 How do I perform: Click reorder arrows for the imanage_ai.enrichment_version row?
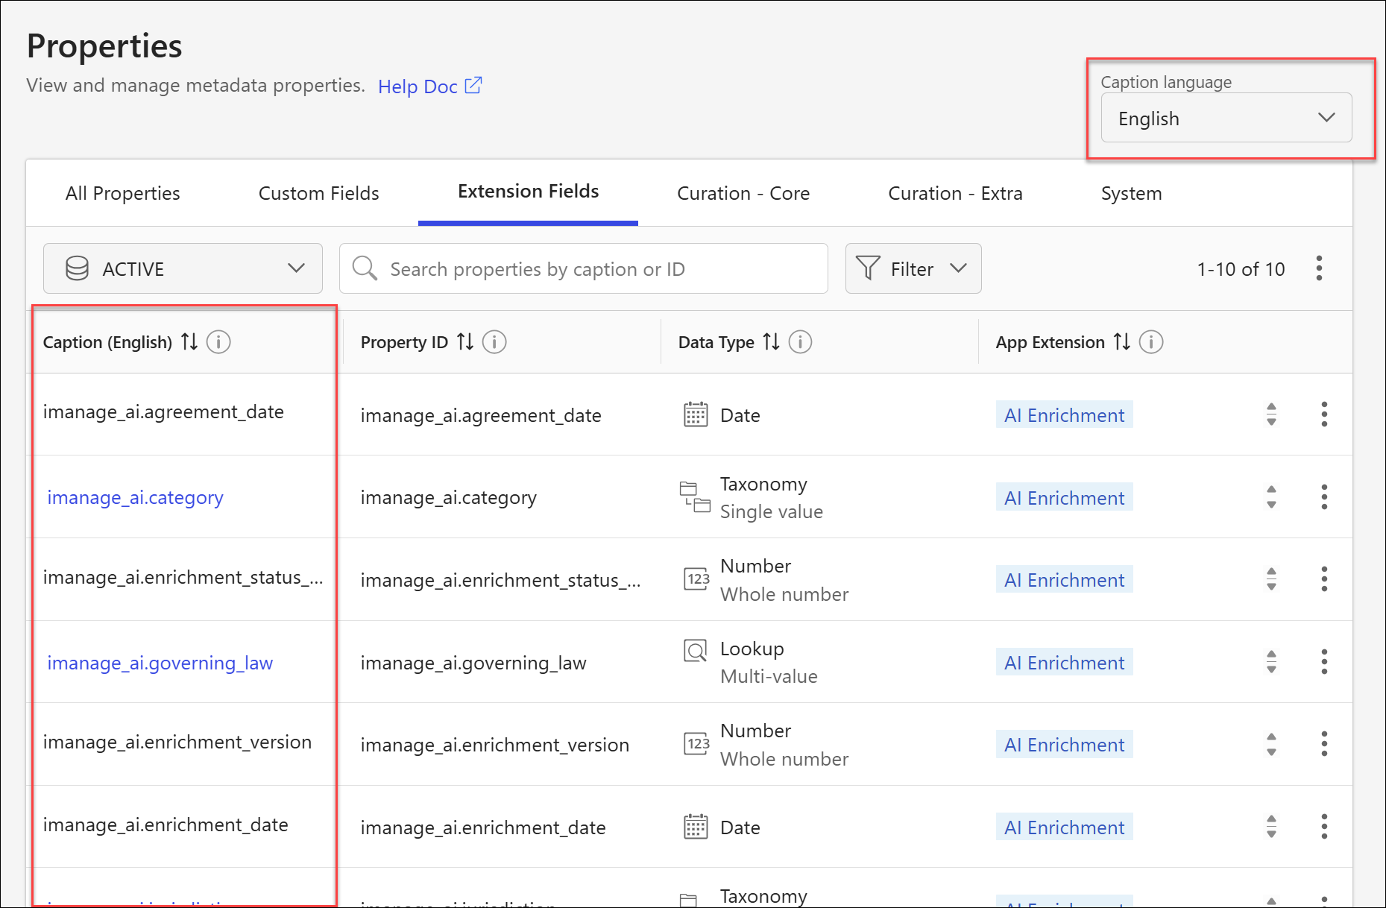click(1271, 744)
